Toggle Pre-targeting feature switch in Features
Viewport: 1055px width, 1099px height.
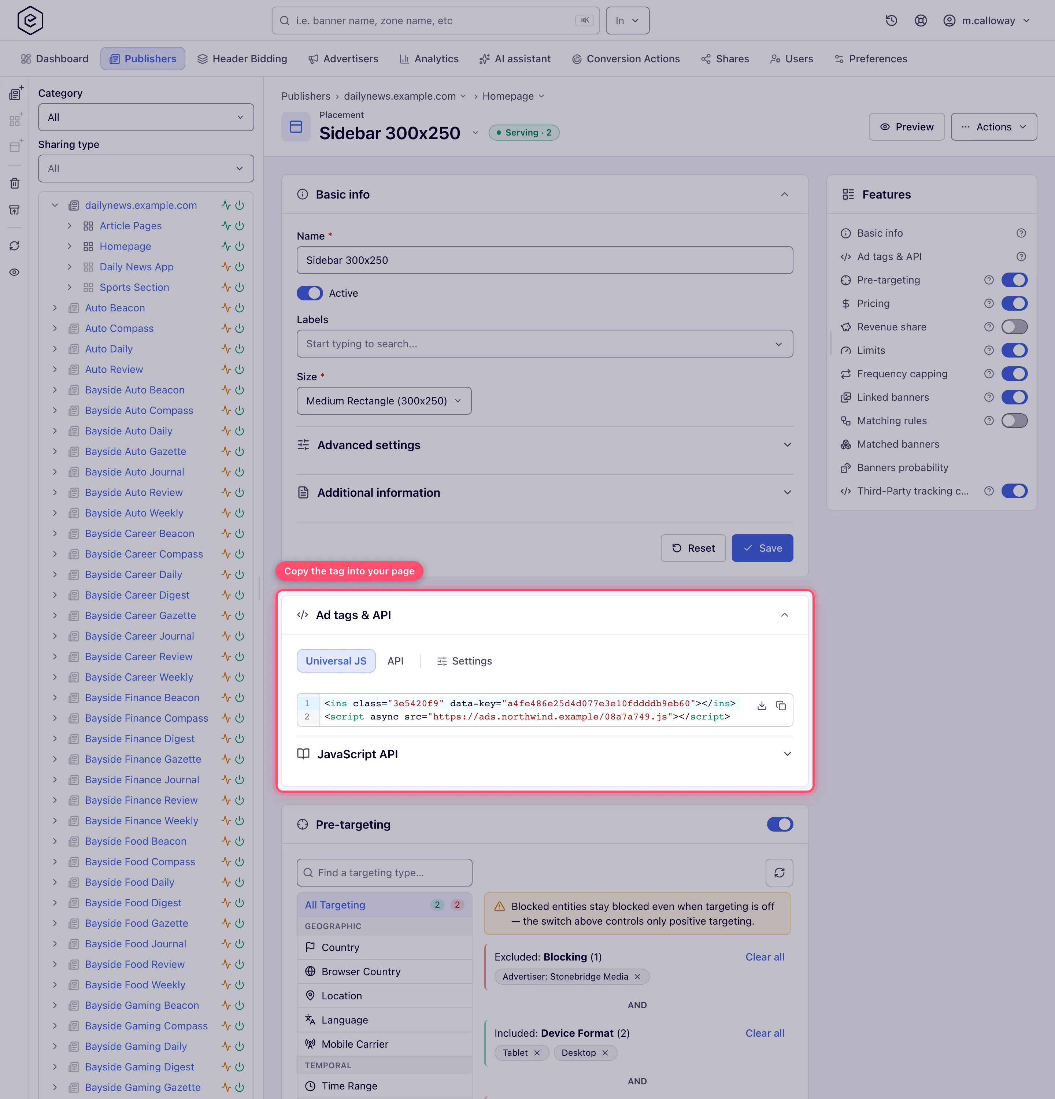(1014, 280)
